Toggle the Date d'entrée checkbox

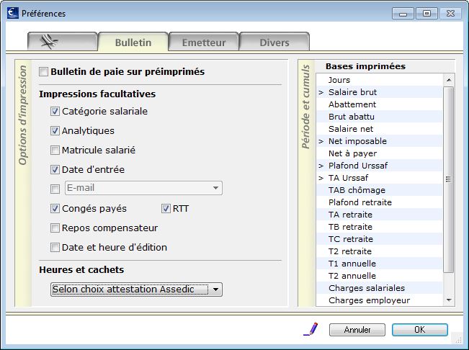tap(55, 170)
